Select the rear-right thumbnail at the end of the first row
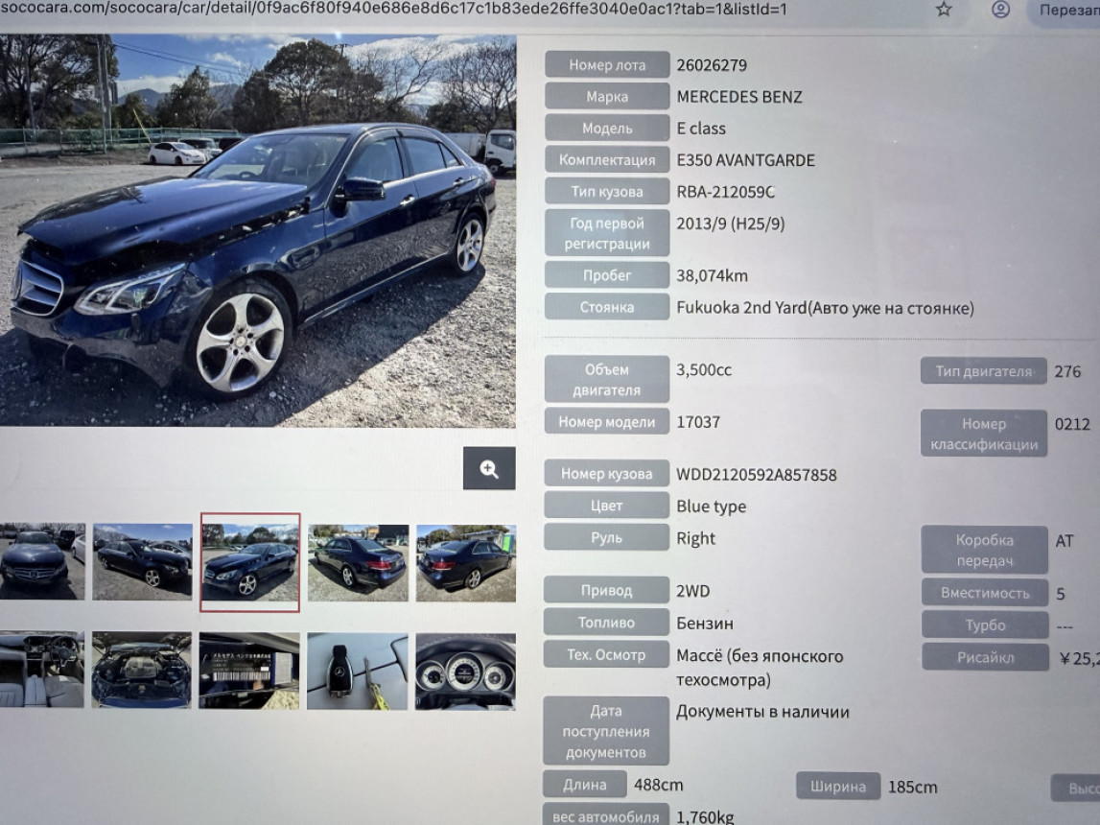 coord(466,562)
